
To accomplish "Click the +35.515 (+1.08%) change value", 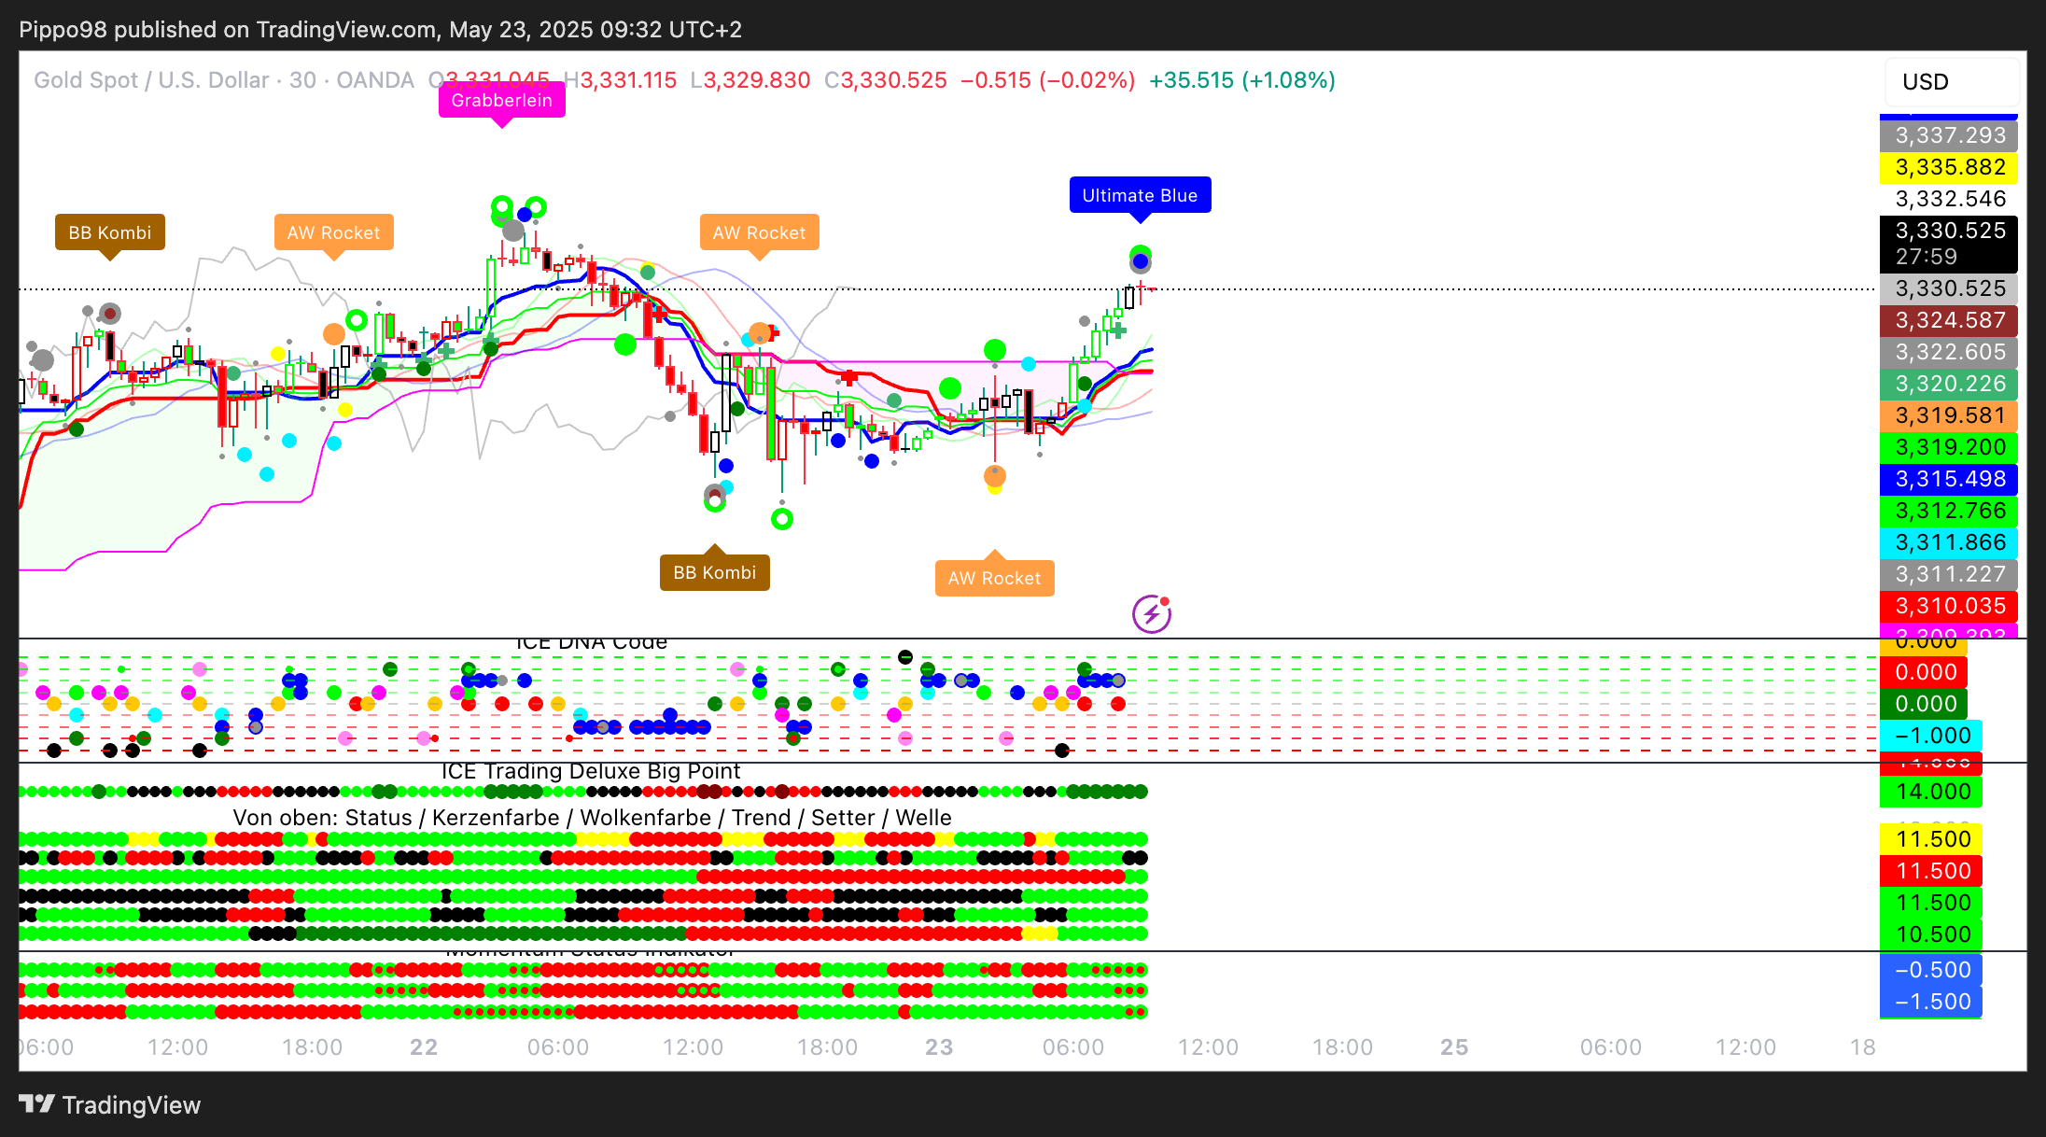I will [1241, 80].
